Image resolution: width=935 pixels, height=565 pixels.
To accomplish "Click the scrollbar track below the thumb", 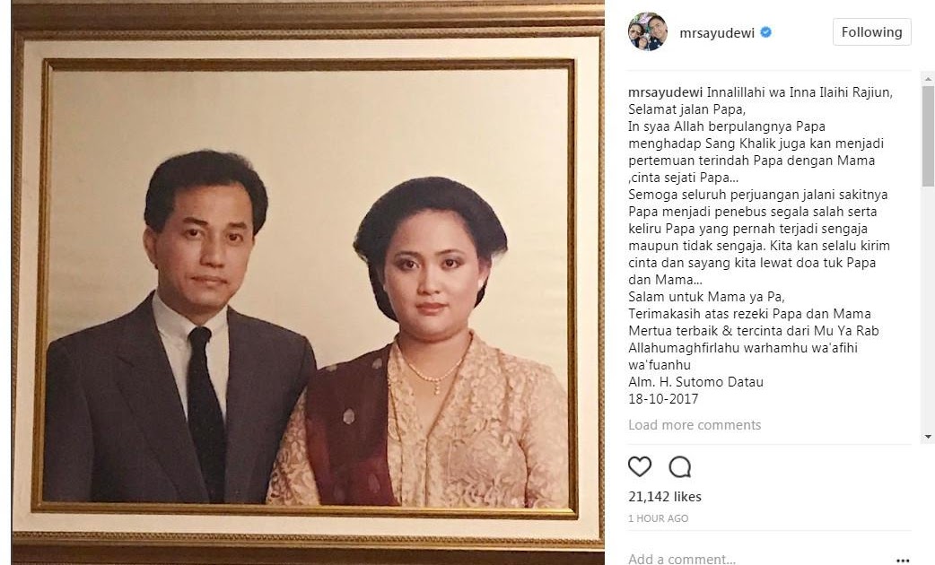I will 928,309.
